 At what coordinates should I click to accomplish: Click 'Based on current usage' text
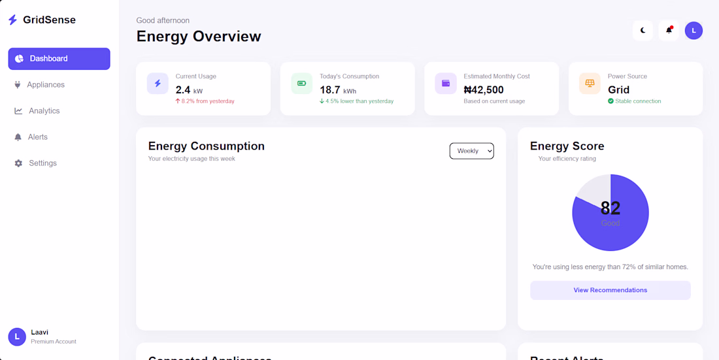[494, 101]
